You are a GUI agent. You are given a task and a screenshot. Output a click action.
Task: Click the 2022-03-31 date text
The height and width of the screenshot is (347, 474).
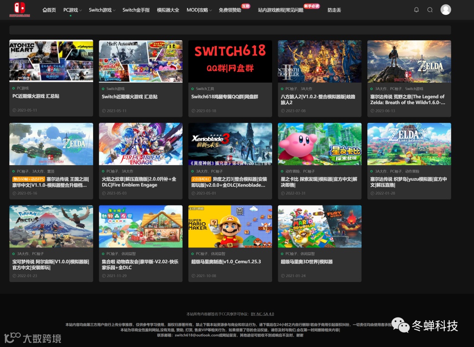tap(296, 193)
